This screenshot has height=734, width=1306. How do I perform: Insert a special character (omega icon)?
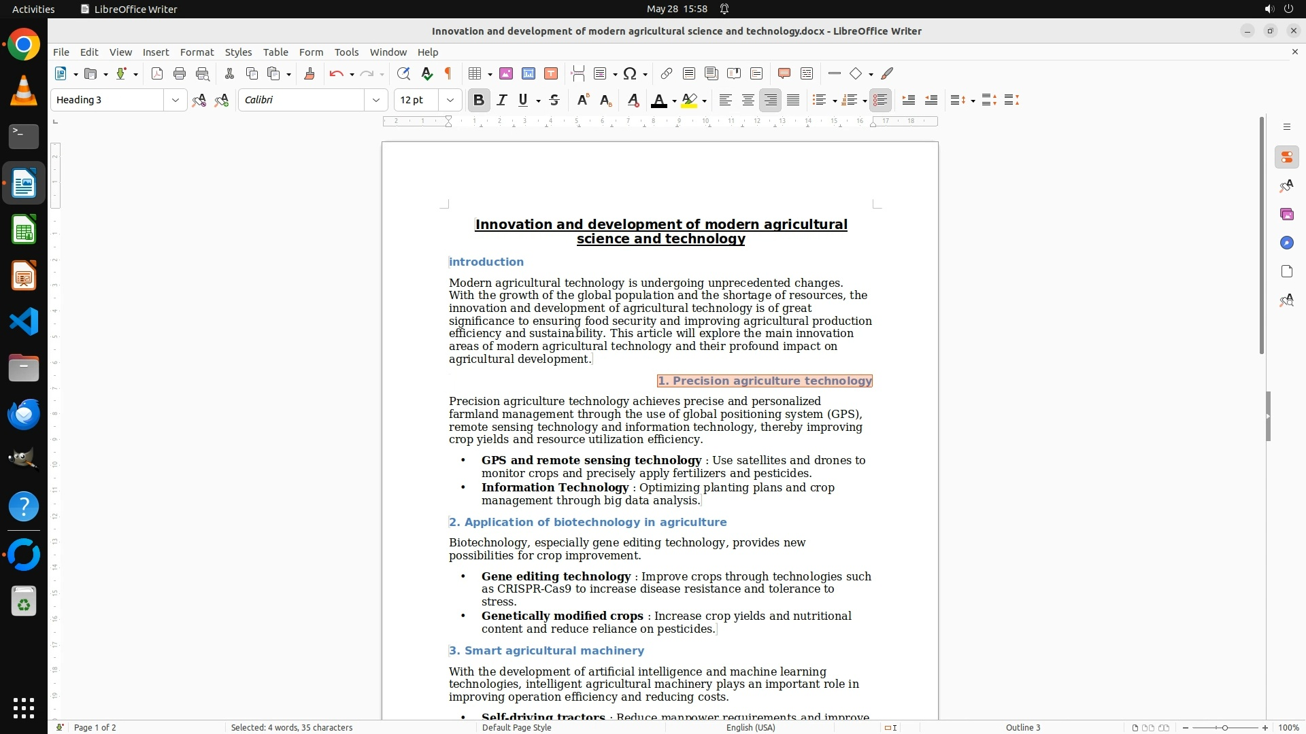pos(630,73)
